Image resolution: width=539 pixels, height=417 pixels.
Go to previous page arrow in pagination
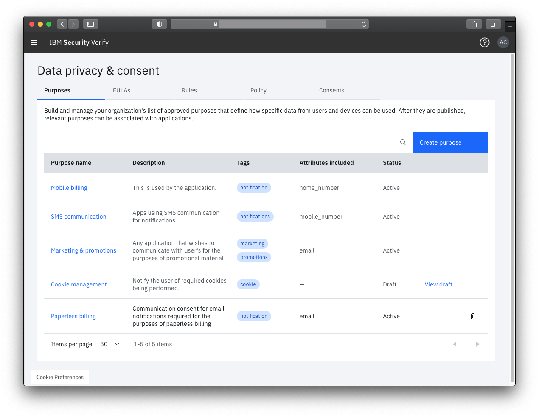(x=455, y=344)
